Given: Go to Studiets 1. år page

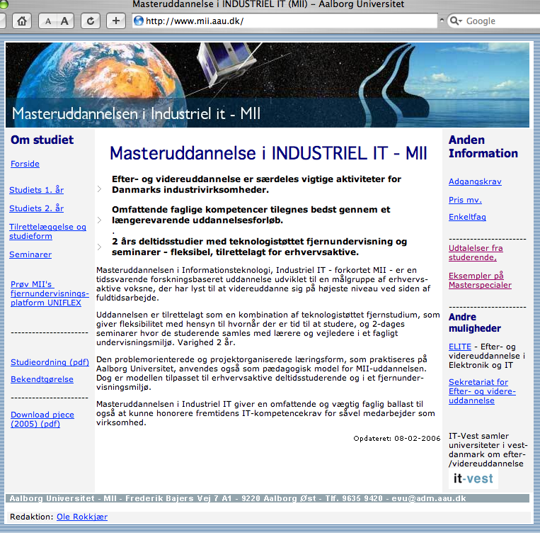Looking at the screenshot, I should [x=36, y=190].
